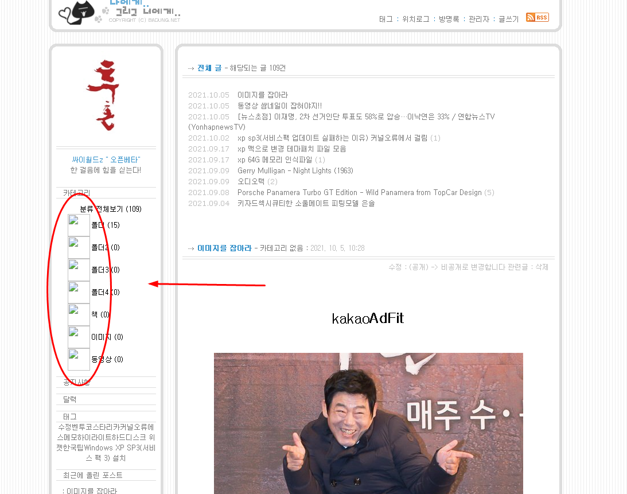Click broken image icon beside 폴더 (15)
Viewport: 627px width, 494px height.
[79, 225]
